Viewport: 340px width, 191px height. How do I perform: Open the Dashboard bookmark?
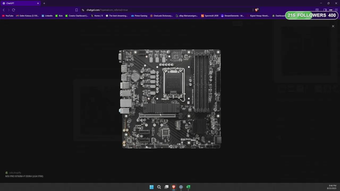[279, 16]
